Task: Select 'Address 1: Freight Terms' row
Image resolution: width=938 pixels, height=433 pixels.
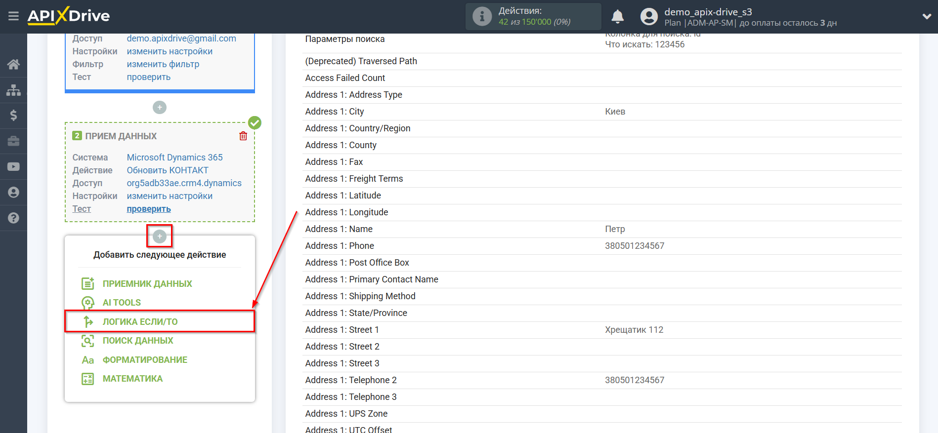Action: coord(602,179)
